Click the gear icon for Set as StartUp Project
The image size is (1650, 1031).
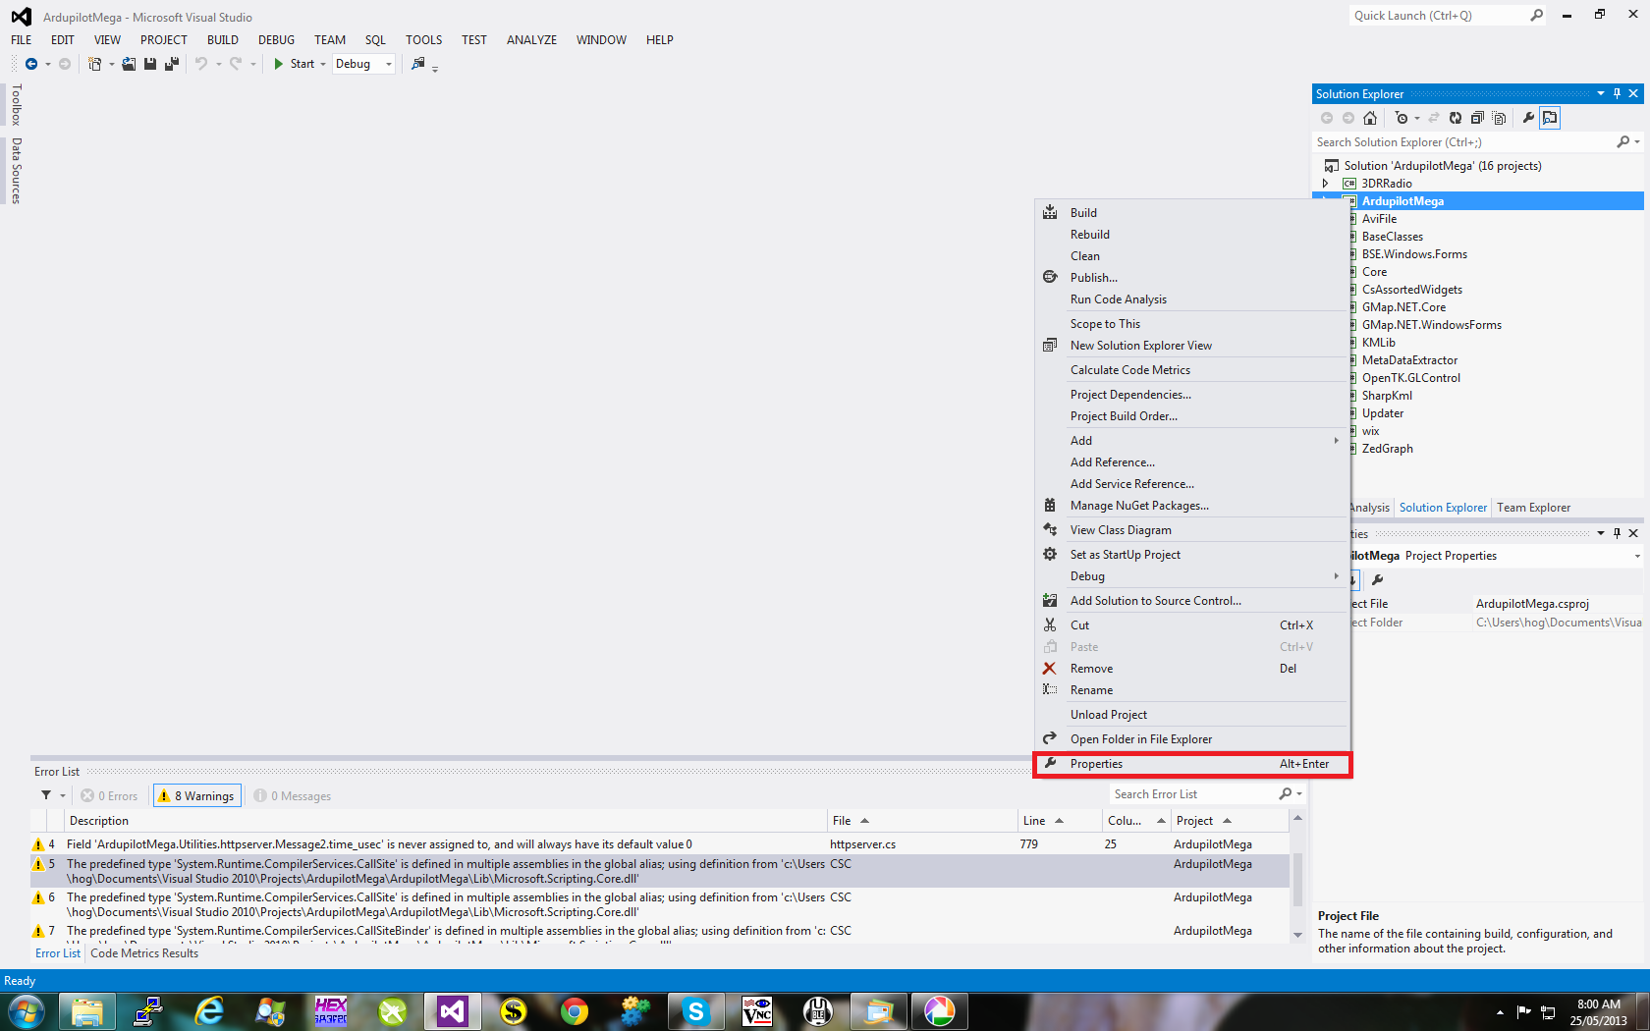1050,555
